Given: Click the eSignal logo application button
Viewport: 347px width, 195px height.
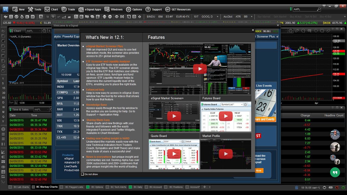Looking at the screenshot, I should click(5, 9).
